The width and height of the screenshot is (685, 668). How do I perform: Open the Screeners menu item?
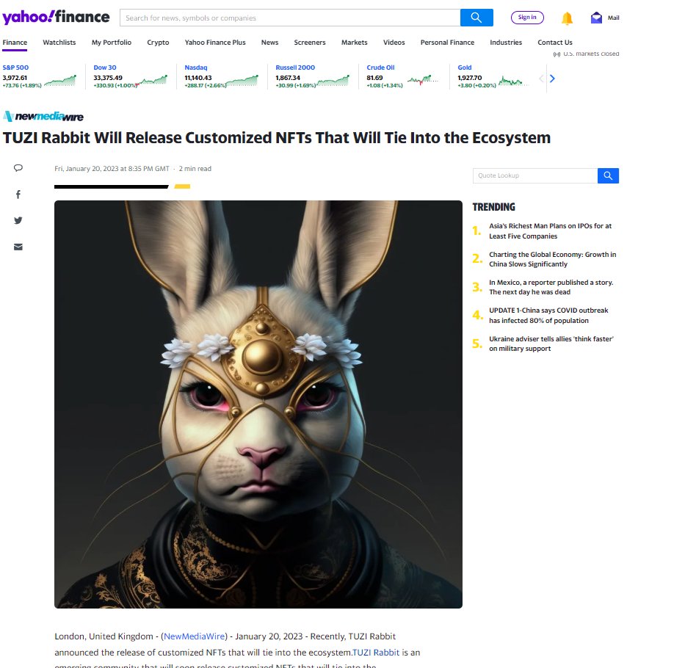coord(310,43)
